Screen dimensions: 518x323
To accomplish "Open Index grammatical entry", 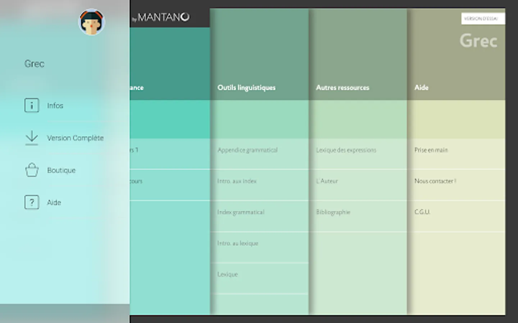I will click(241, 212).
